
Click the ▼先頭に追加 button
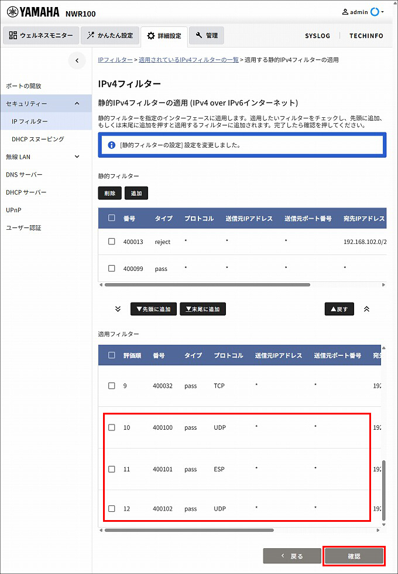click(x=153, y=309)
